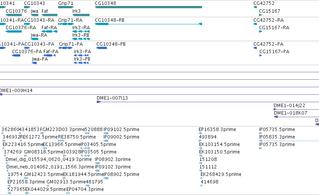Select EST EK103154.5prime
The width and height of the screenshot is (319, 195).
click(219, 144)
